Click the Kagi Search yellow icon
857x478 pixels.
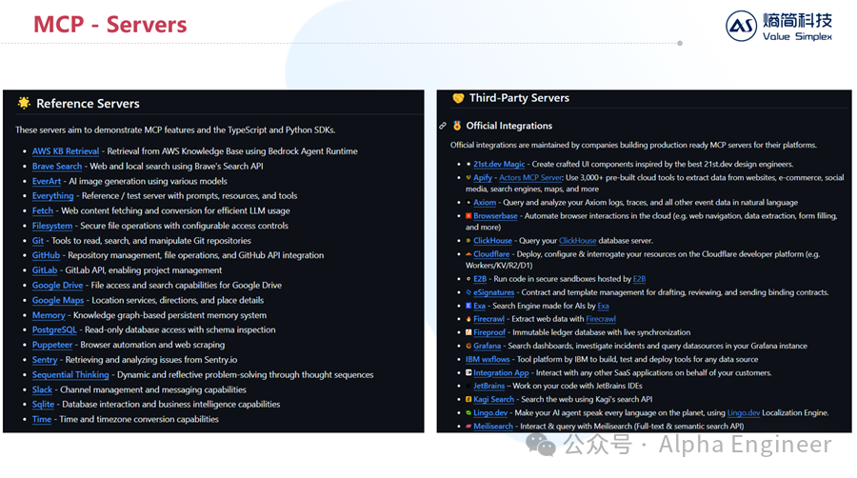pos(468,400)
